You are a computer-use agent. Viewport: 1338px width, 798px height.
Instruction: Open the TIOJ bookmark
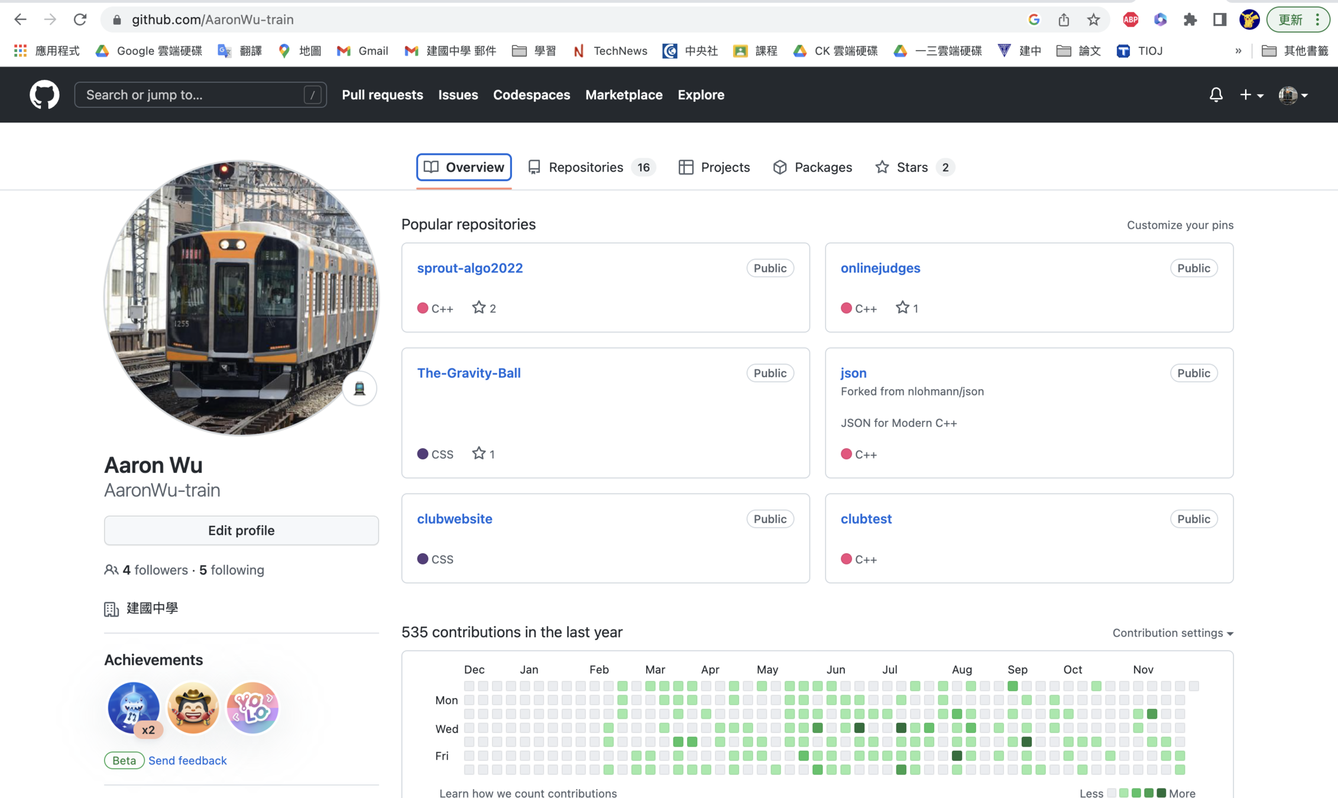[x=1139, y=51]
